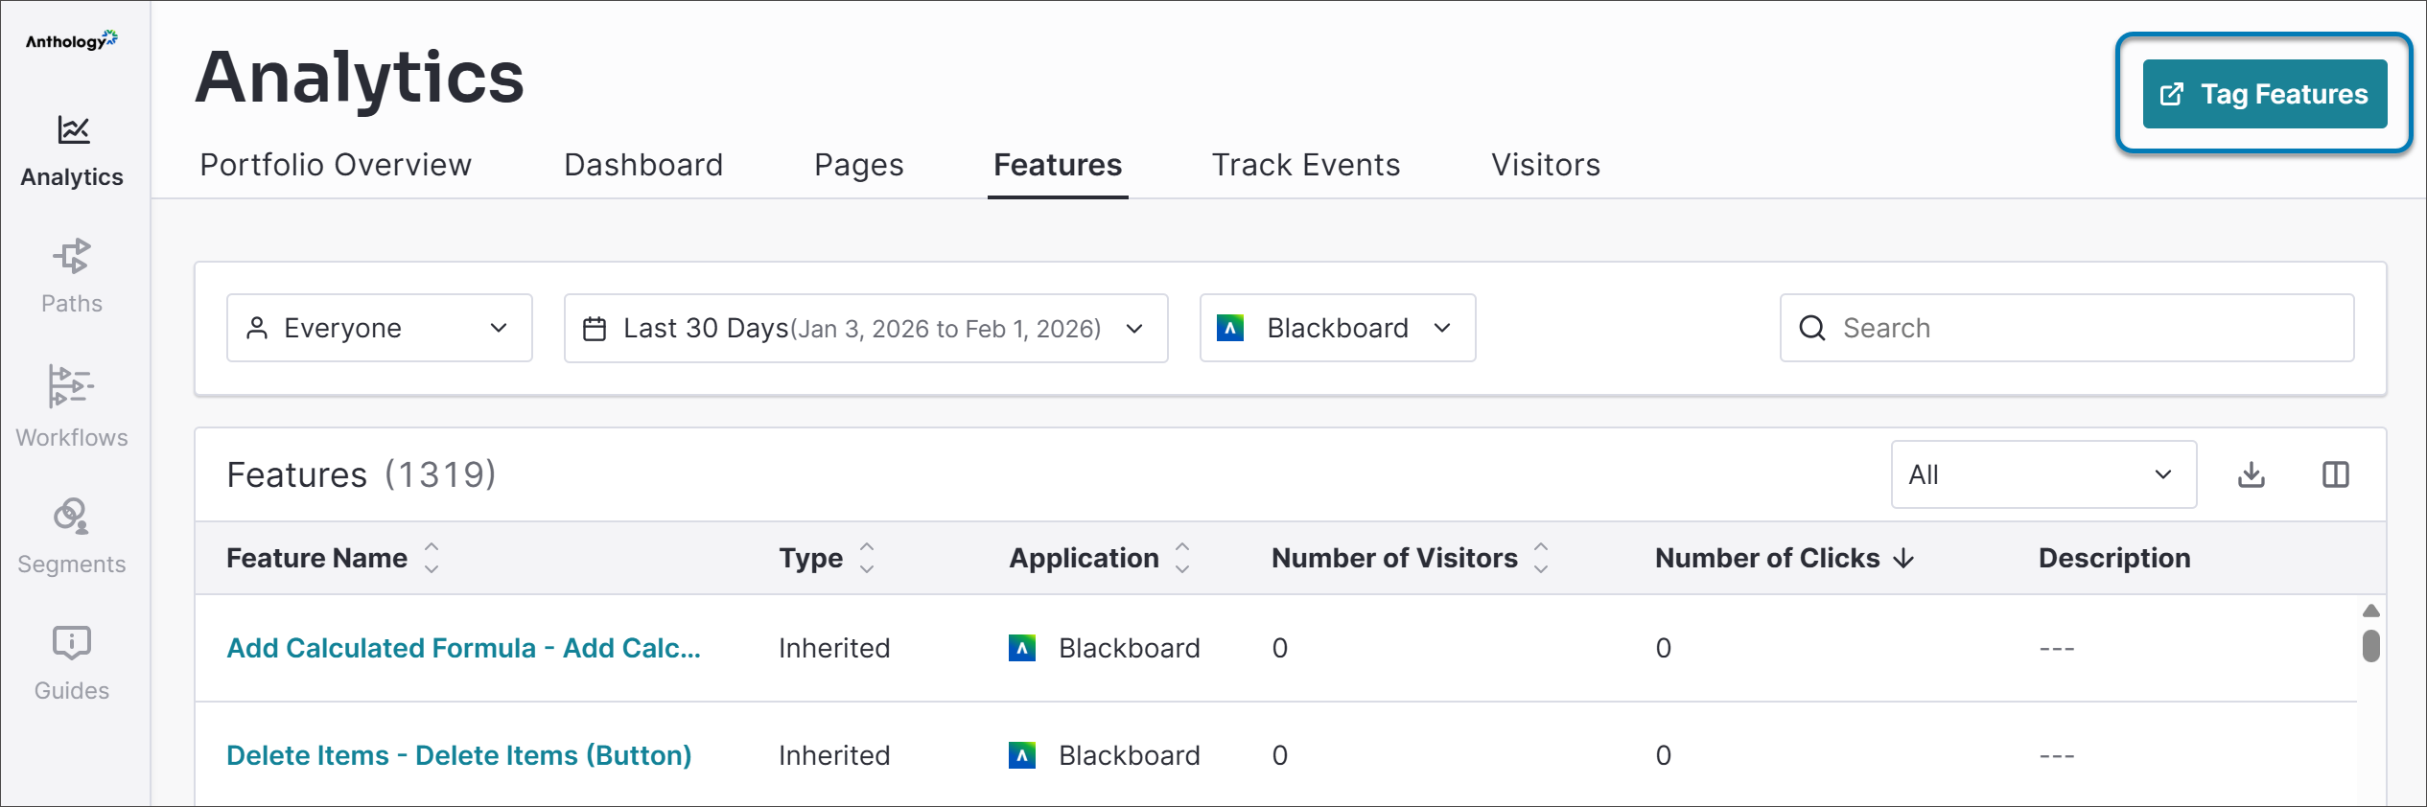Open the column chooser icon
The image size is (2427, 807).
coord(2335,474)
